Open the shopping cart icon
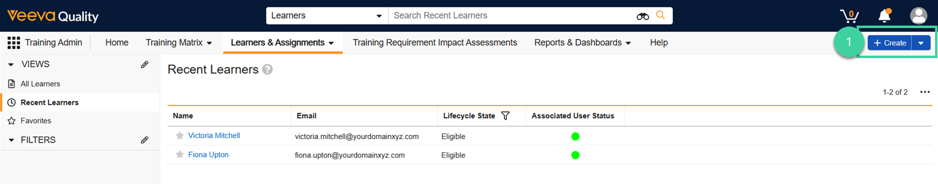 849,16
